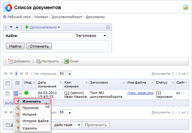Change the top На странице count dropdown
The height and width of the screenshot is (133, 192).
pos(65,73)
